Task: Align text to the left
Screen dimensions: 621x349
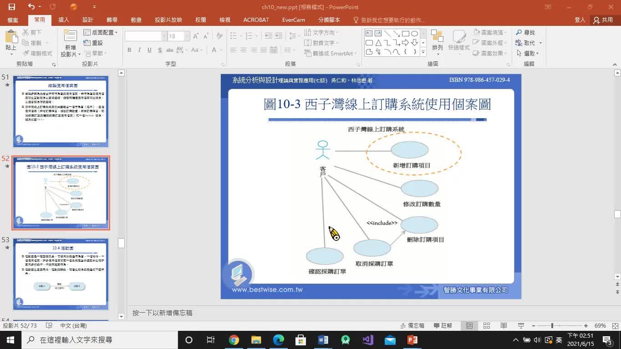Action: pyautogui.click(x=234, y=50)
